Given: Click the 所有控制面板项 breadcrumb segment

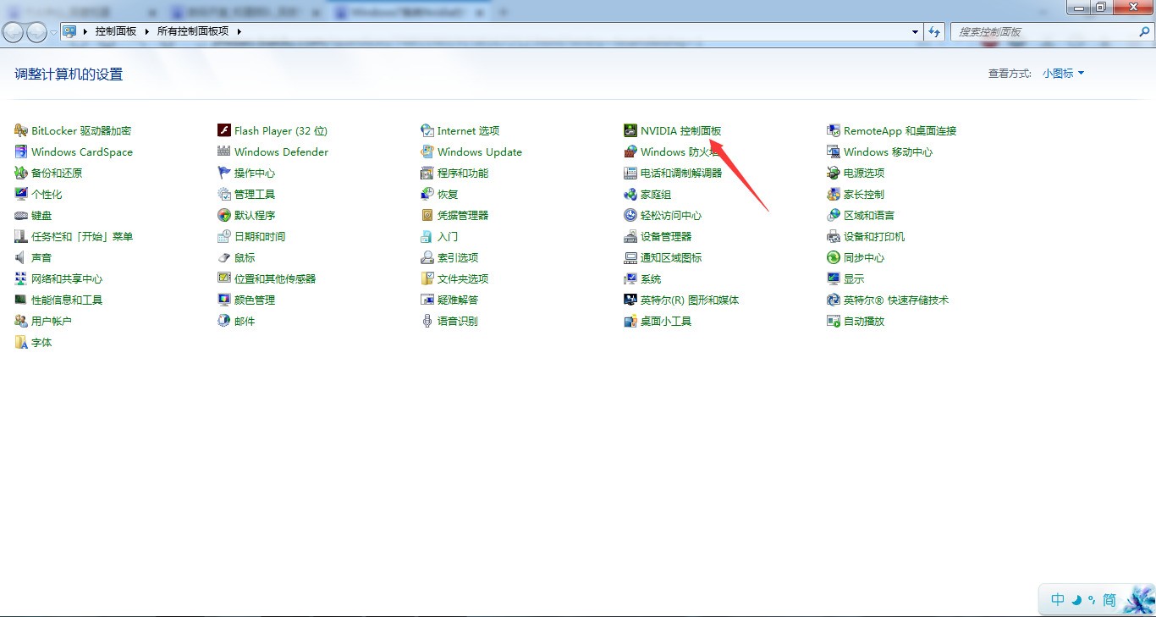Looking at the screenshot, I should [193, 31].
